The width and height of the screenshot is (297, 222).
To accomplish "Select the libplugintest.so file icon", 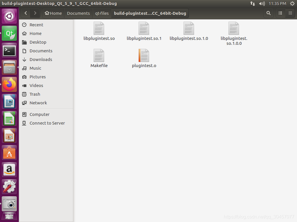I will click(99, 28).
